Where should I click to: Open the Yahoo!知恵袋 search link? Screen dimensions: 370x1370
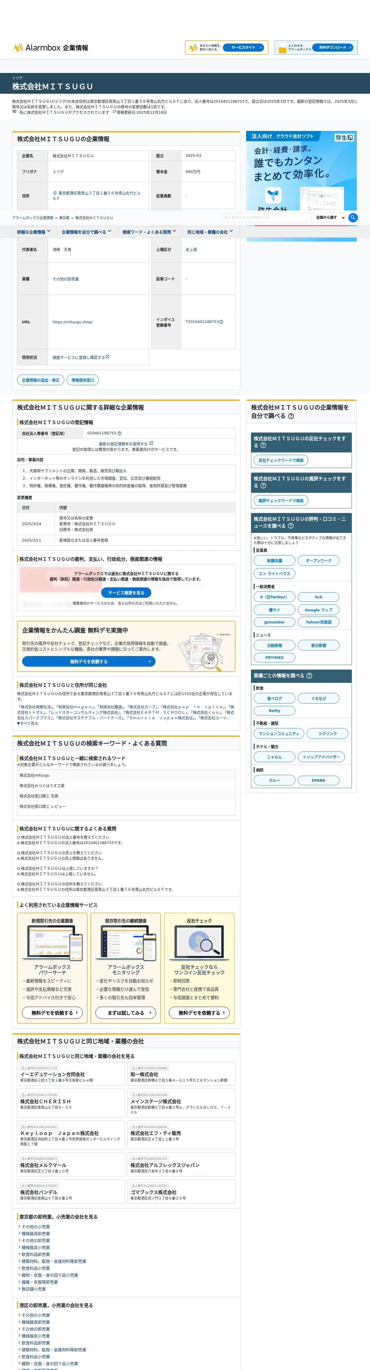(x=318, y=622)
